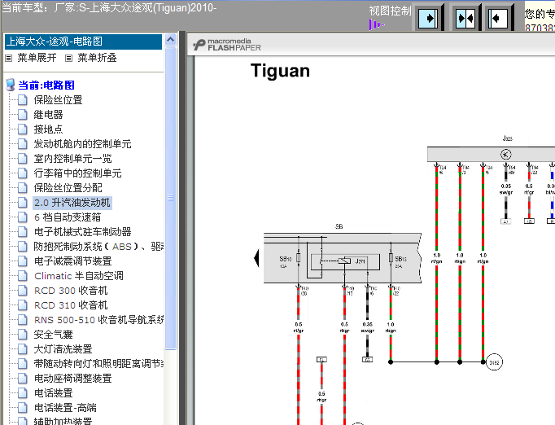Open RCD 310 收音机 entry
Viewport: 555px width, 425px height.
(x=71, y=305)
